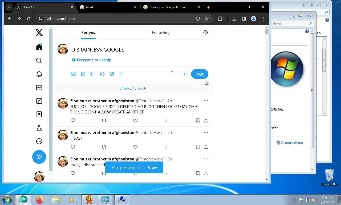Bookmark the "u GAYS" post
The height and width of the screenshot is (205, 341).
pyautogui.click(x=198, y=147)
